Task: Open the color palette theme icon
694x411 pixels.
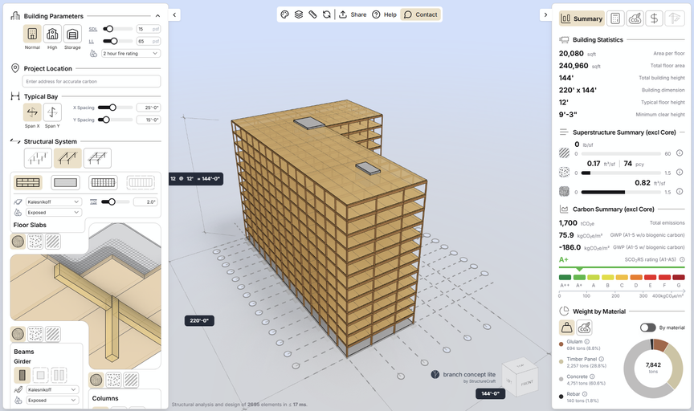Action: pyautogui.click(x=284, y=14)
